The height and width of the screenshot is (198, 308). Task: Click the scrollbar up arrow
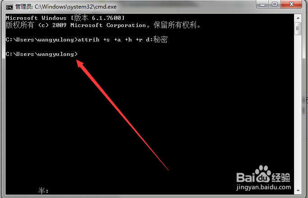coord(298,18)
